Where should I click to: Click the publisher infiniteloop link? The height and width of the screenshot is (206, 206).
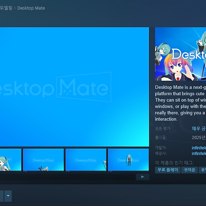pyautogui.click(x=199, y=153)
